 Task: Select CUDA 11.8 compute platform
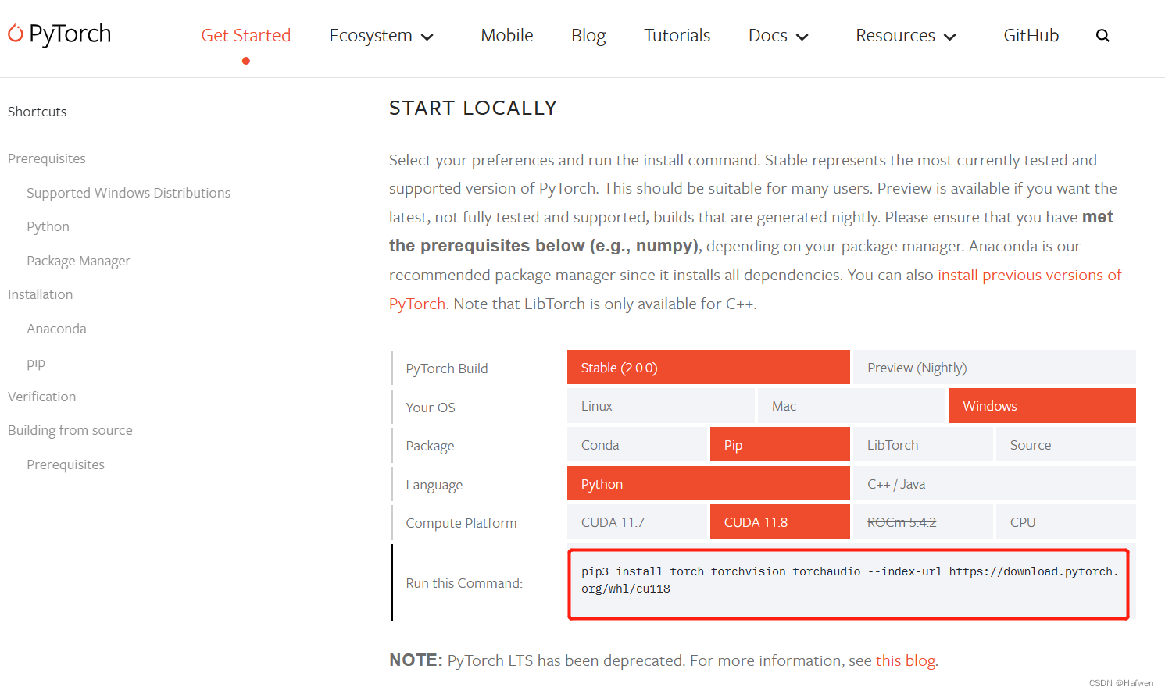pos(780,521)
